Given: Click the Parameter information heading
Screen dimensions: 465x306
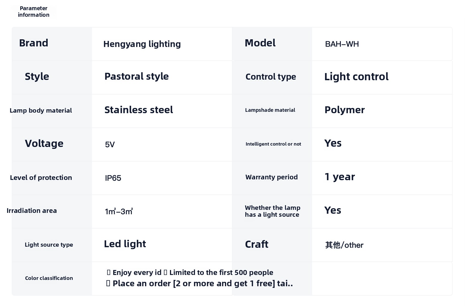Looking at the screenshot, I should pyautogui.click(x=34, y=12).
